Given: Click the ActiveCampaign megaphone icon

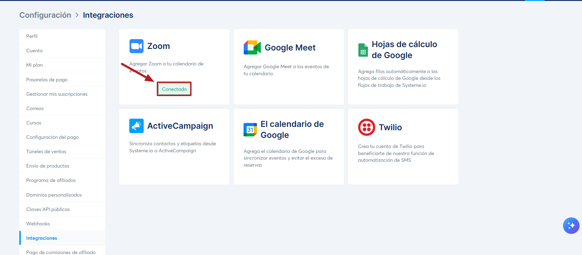Looking at the screenshot, I should [136, 126].
